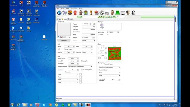This screenshot has height=107, width=190.
Task: Open the Newspapers icon in toolbar
Action: [123, 13]
